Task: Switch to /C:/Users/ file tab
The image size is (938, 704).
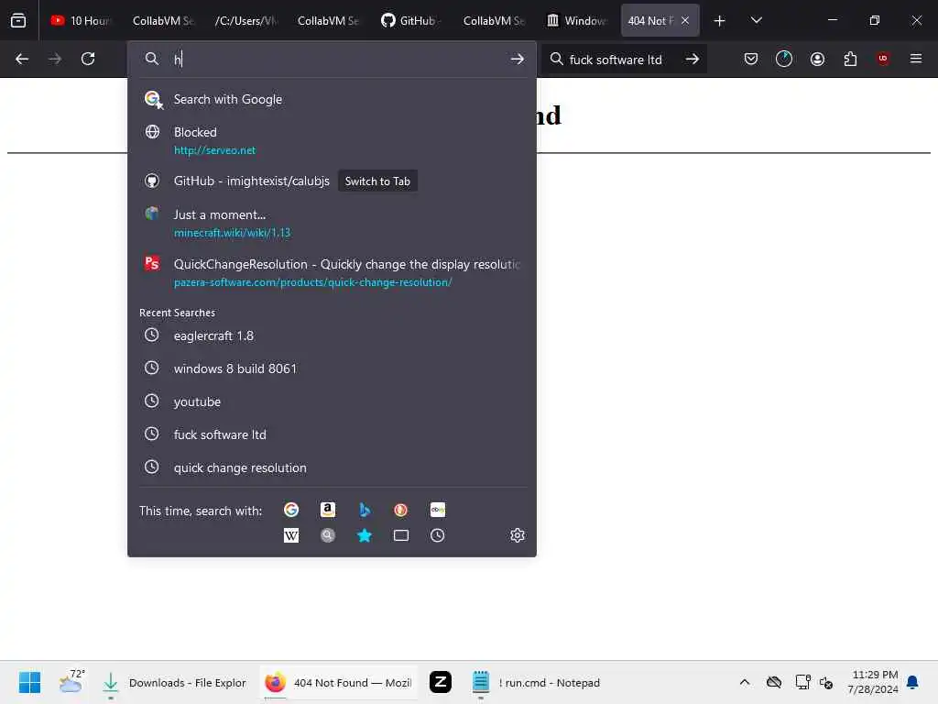Action: tap(245, 20)
